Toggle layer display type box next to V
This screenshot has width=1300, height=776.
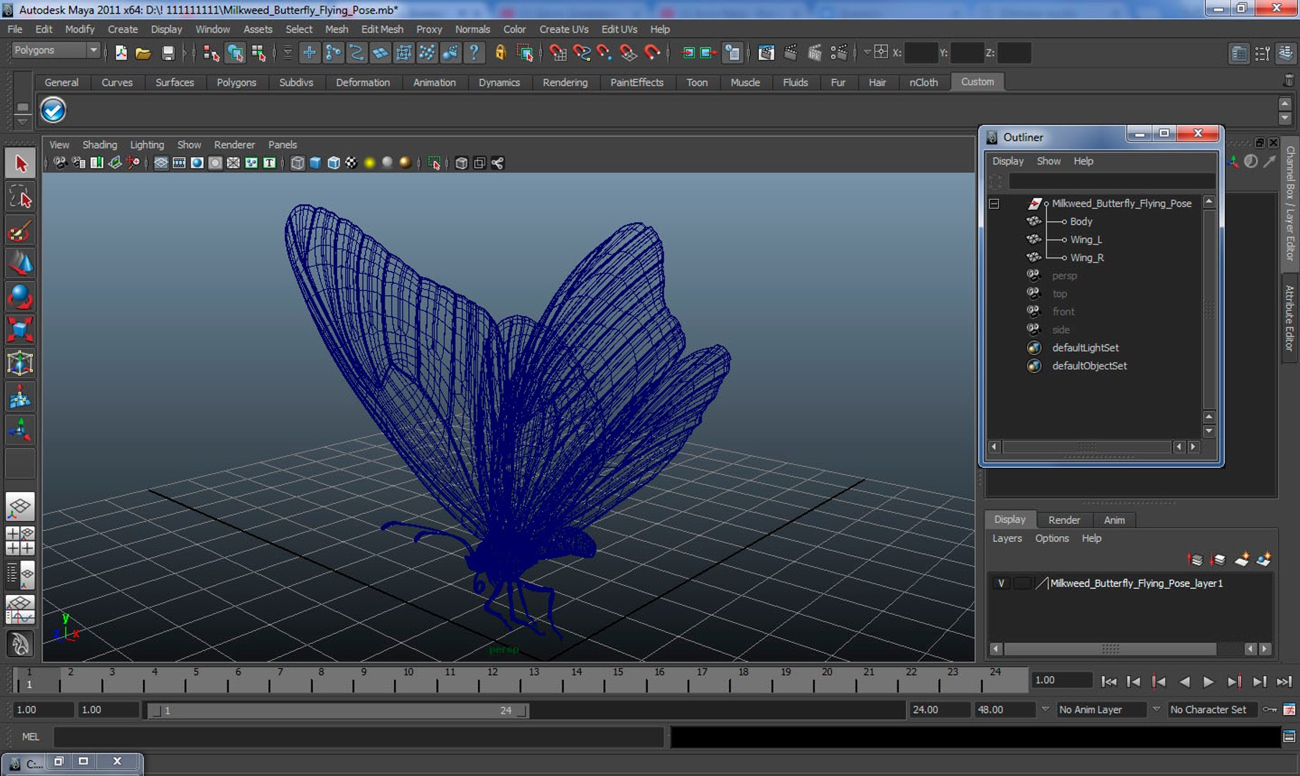point(1022,583)
